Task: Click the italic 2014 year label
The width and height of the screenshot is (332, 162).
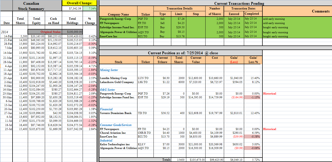Action: (5, 32)
